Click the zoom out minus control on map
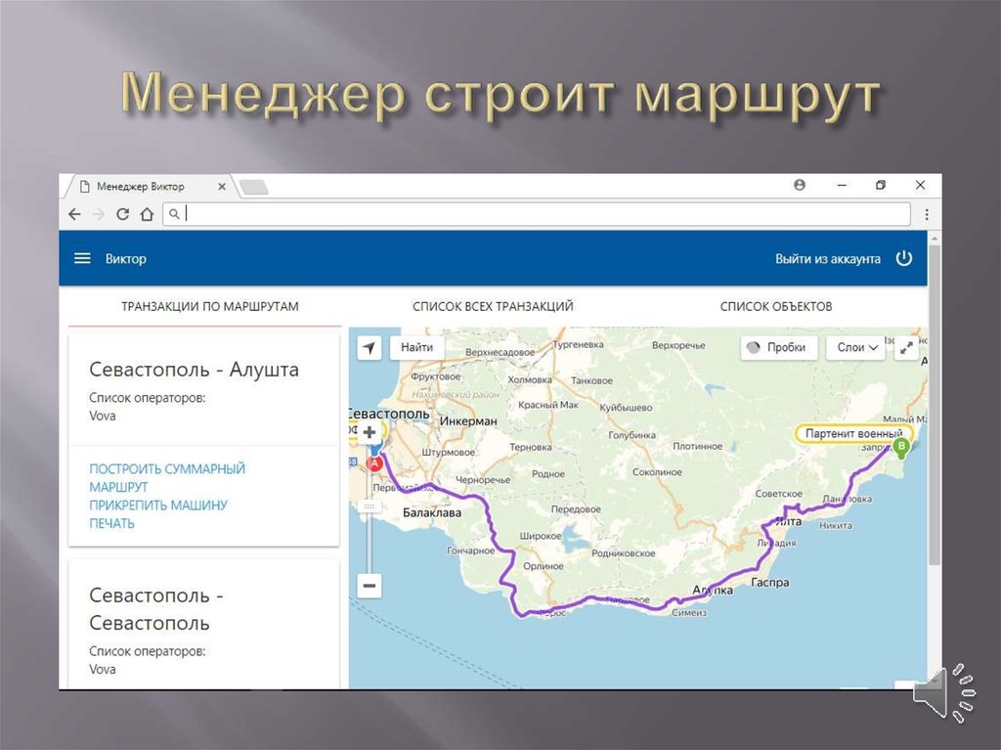The width and height of the screenshot is (1001, 750). pos(369,585)
